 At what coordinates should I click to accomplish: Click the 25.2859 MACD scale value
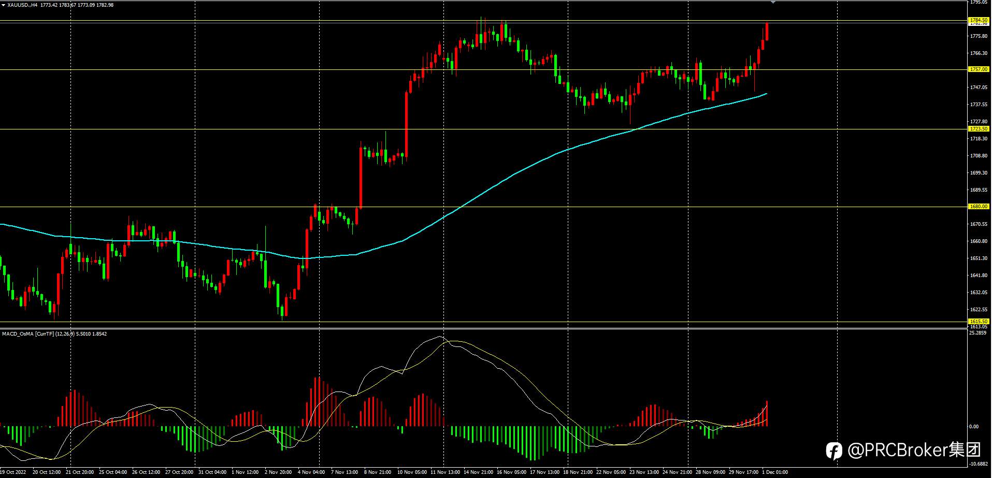pos(977,333)
